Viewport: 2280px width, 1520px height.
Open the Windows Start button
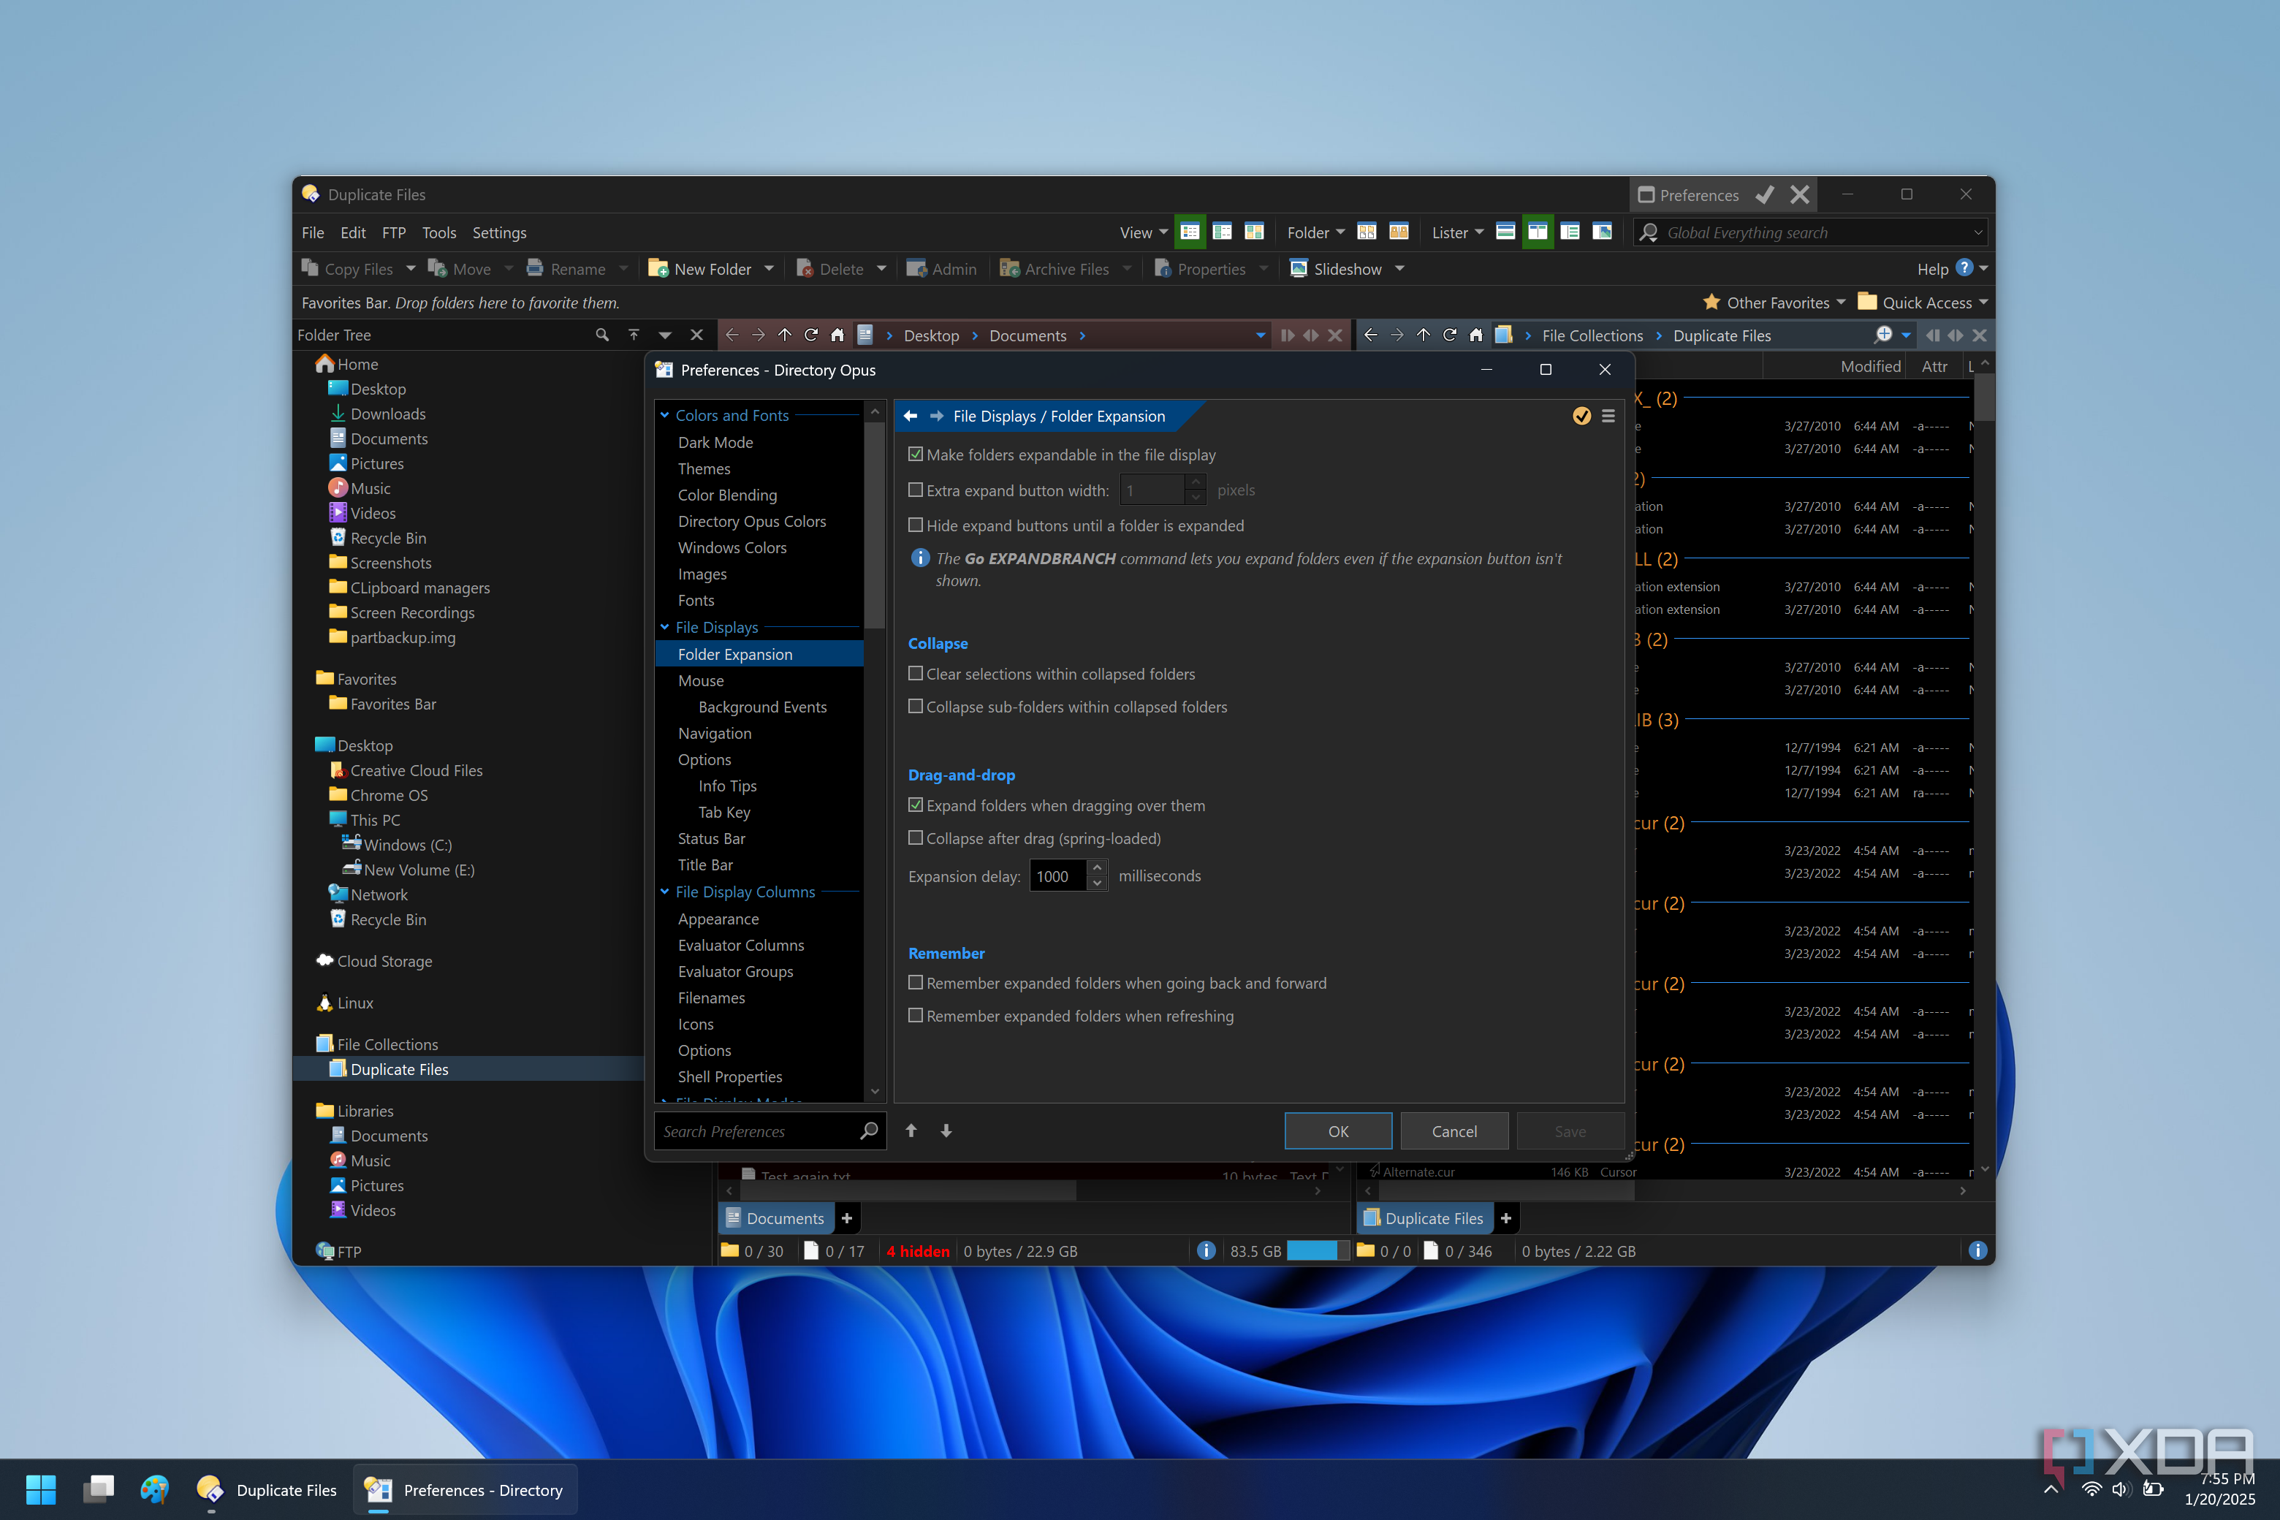(x=41, y=1489)
